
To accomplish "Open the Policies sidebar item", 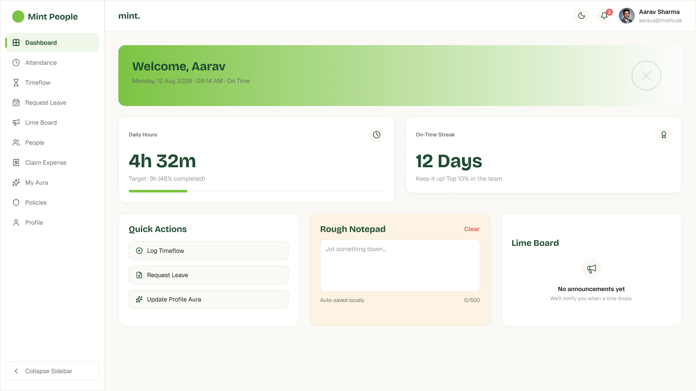I will point(52,202).
